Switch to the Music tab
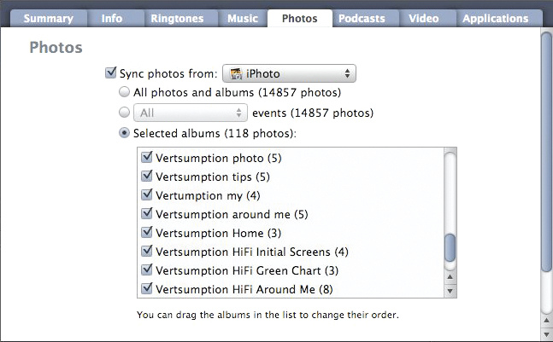553x342 pixels. point(243,18)
